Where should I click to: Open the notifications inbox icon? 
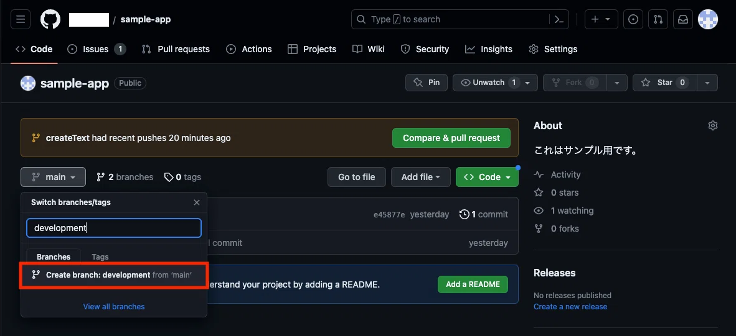click(x=683, y=19)
